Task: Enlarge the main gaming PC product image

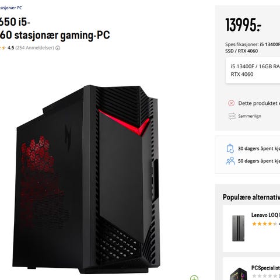Action: tap(86, 179)
